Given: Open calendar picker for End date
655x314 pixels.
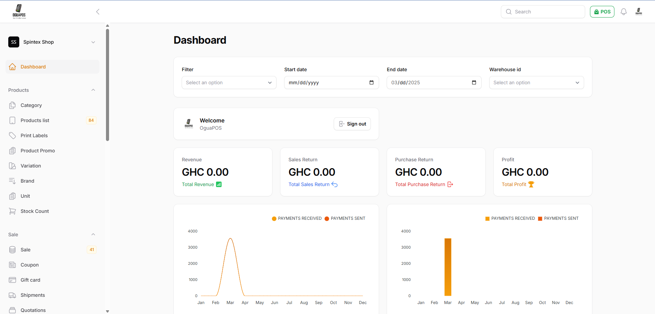Looking at the screenshot, I should pos(474,83).
